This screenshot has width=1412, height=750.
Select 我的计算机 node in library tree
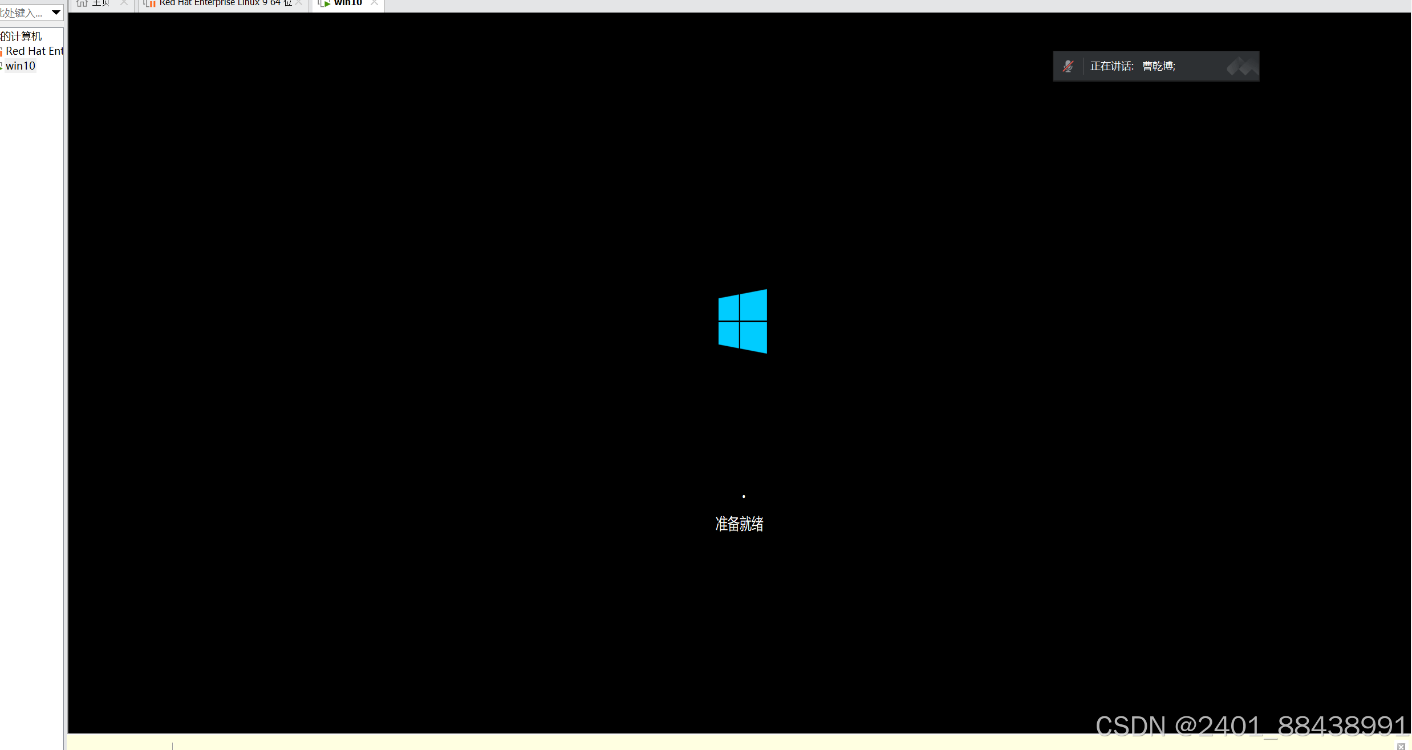pos(21,36)
